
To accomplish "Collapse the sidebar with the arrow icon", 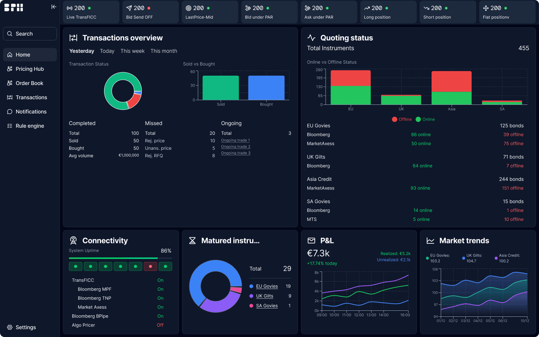I will click(54, 7).
